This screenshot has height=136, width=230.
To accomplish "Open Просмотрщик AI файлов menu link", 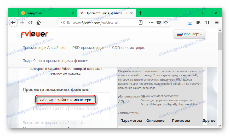I will coord(44,48).
